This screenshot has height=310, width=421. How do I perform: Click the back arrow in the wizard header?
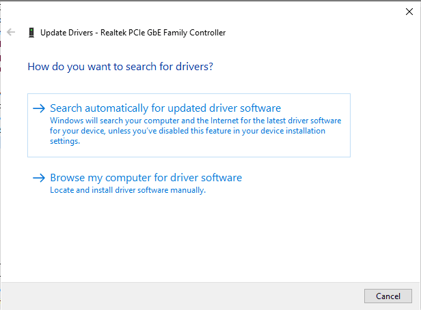click(x=11, y=32)
